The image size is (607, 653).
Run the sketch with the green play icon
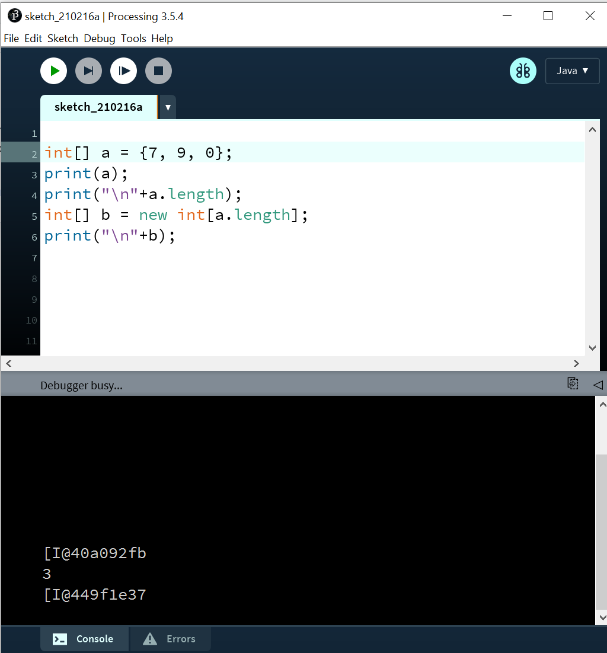(x=53, y=71)
